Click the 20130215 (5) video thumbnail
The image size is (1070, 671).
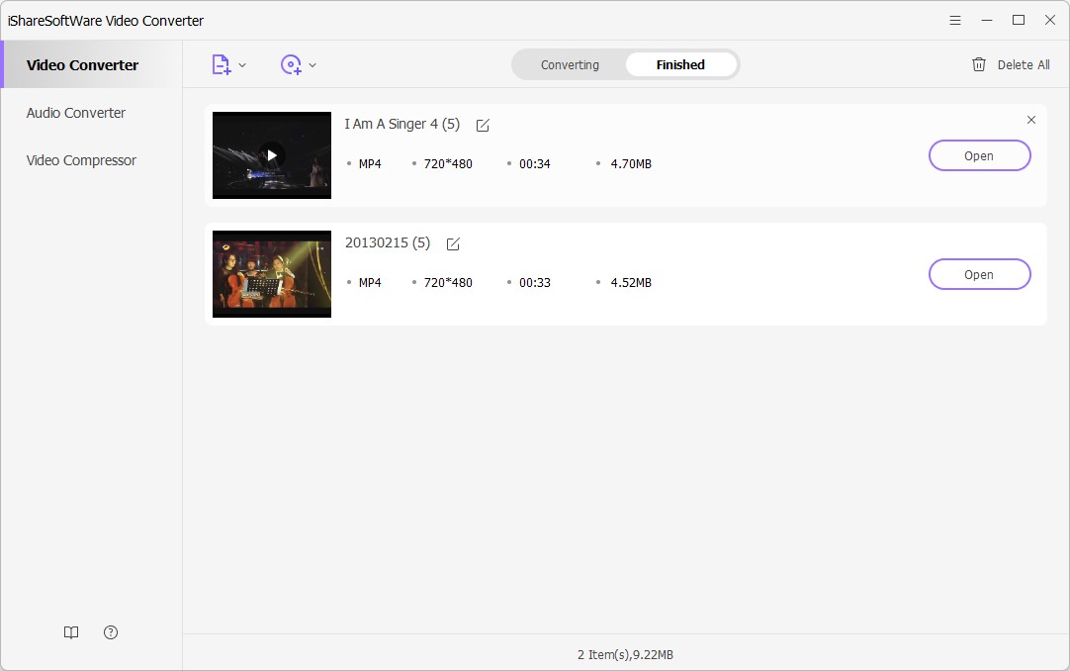tap(272, 274)
